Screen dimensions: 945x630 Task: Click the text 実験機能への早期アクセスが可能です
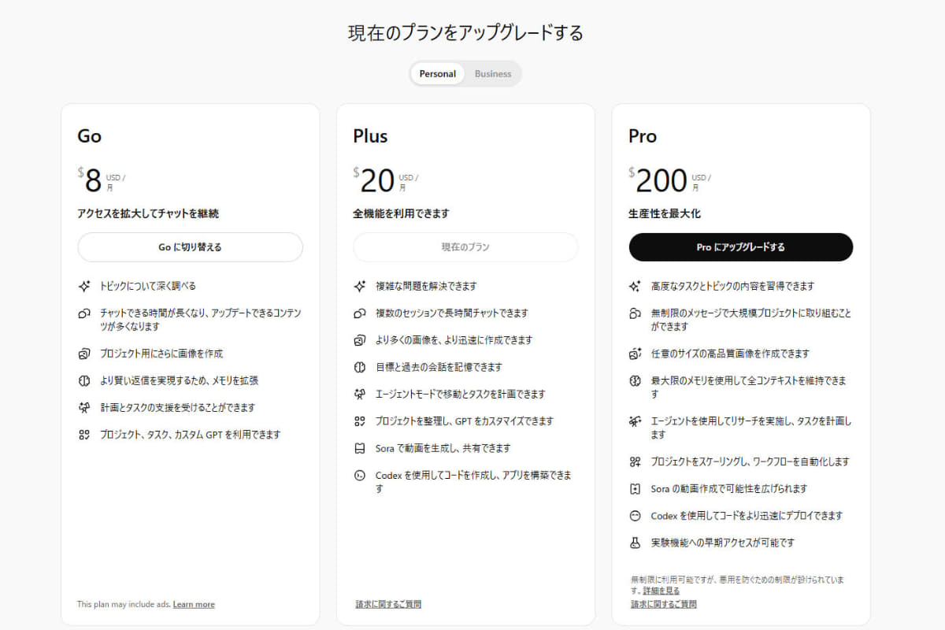pos(723,543)
